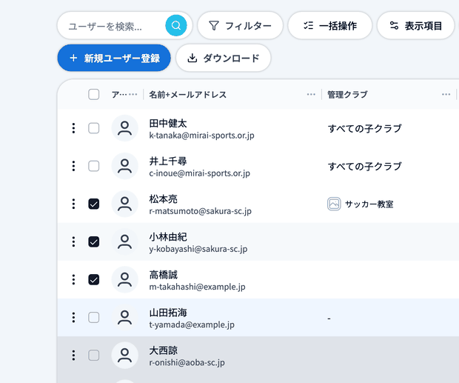
Task: Click the email m-takahashi@example.jp
Action: click(198, 287)
